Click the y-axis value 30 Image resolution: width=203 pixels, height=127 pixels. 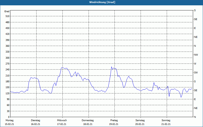pos(8,111)
